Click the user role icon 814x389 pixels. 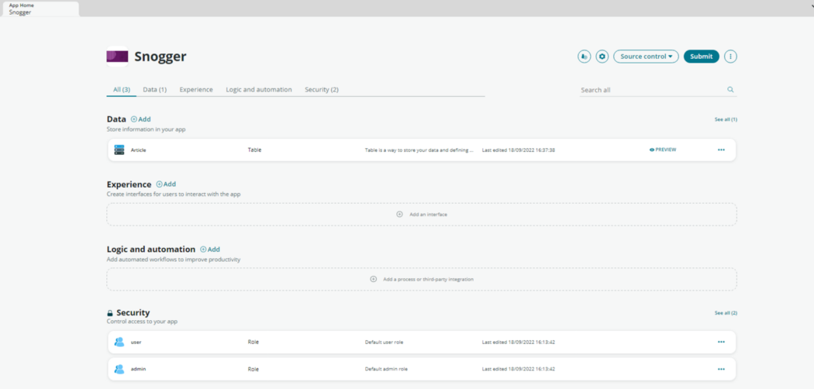[119, 343]
